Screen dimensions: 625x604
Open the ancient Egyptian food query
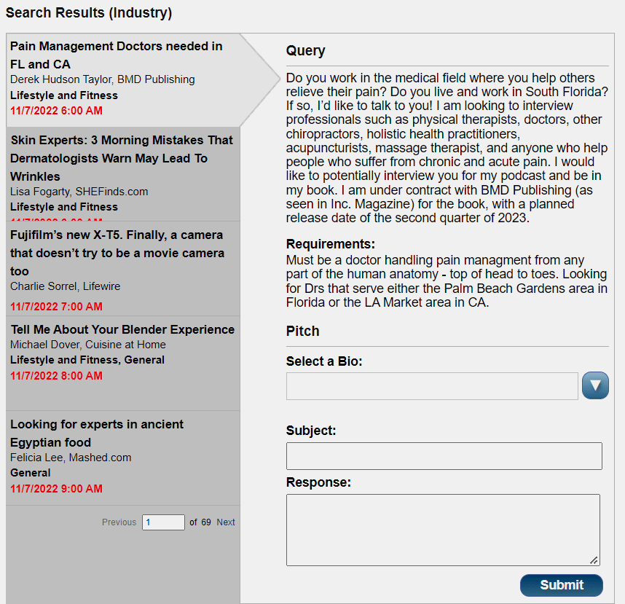coord(97,433)
